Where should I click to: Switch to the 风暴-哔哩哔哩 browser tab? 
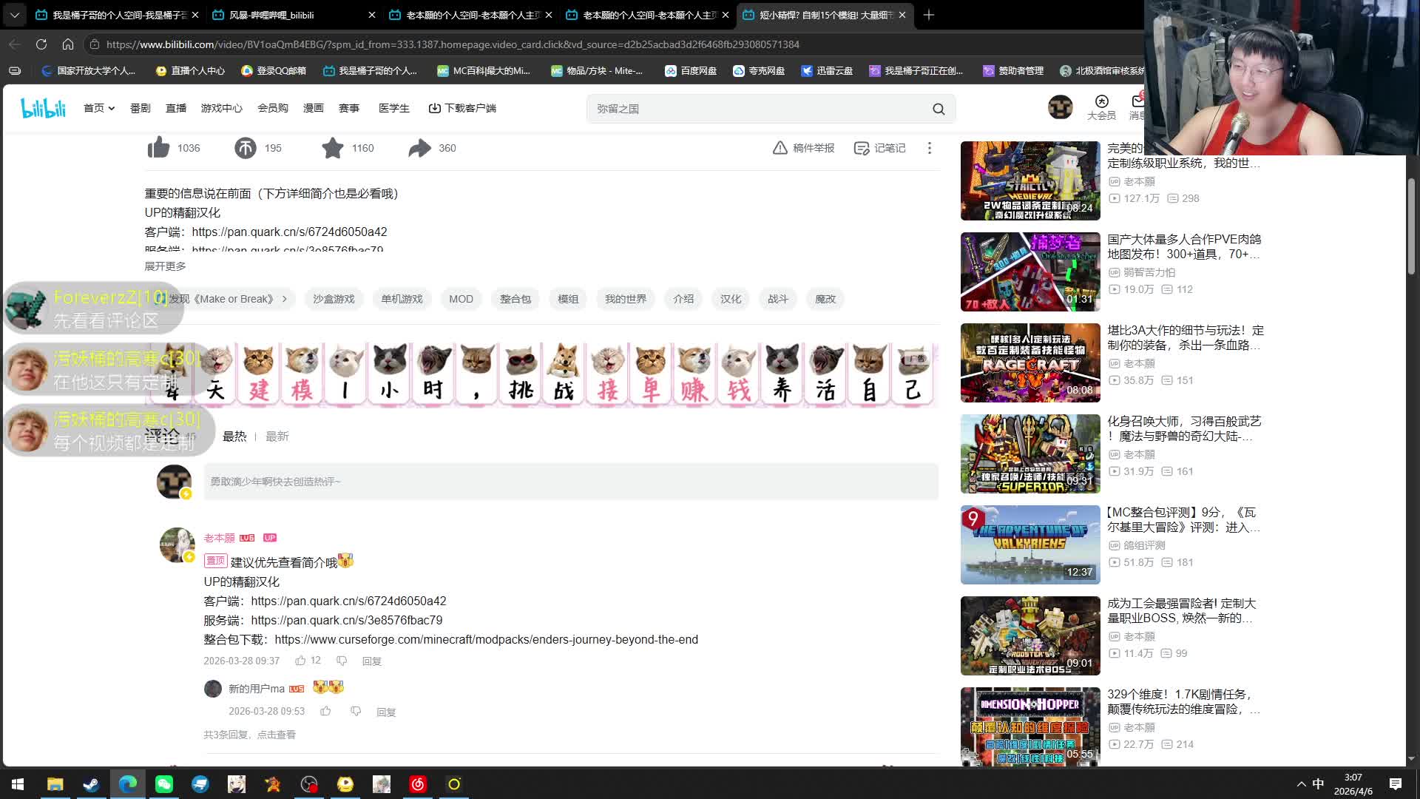coord(271,15)
